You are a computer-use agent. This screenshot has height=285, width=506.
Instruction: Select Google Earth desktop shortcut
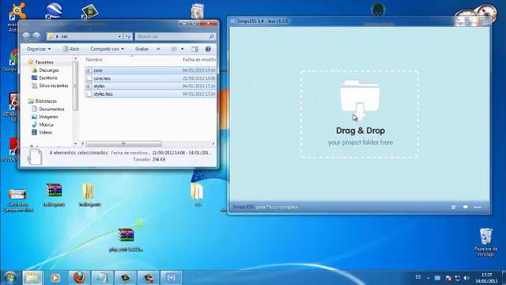53,10
